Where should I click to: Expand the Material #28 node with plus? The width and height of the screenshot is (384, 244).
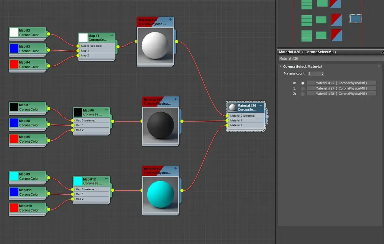pyautogui.click(x=176, y=168)
